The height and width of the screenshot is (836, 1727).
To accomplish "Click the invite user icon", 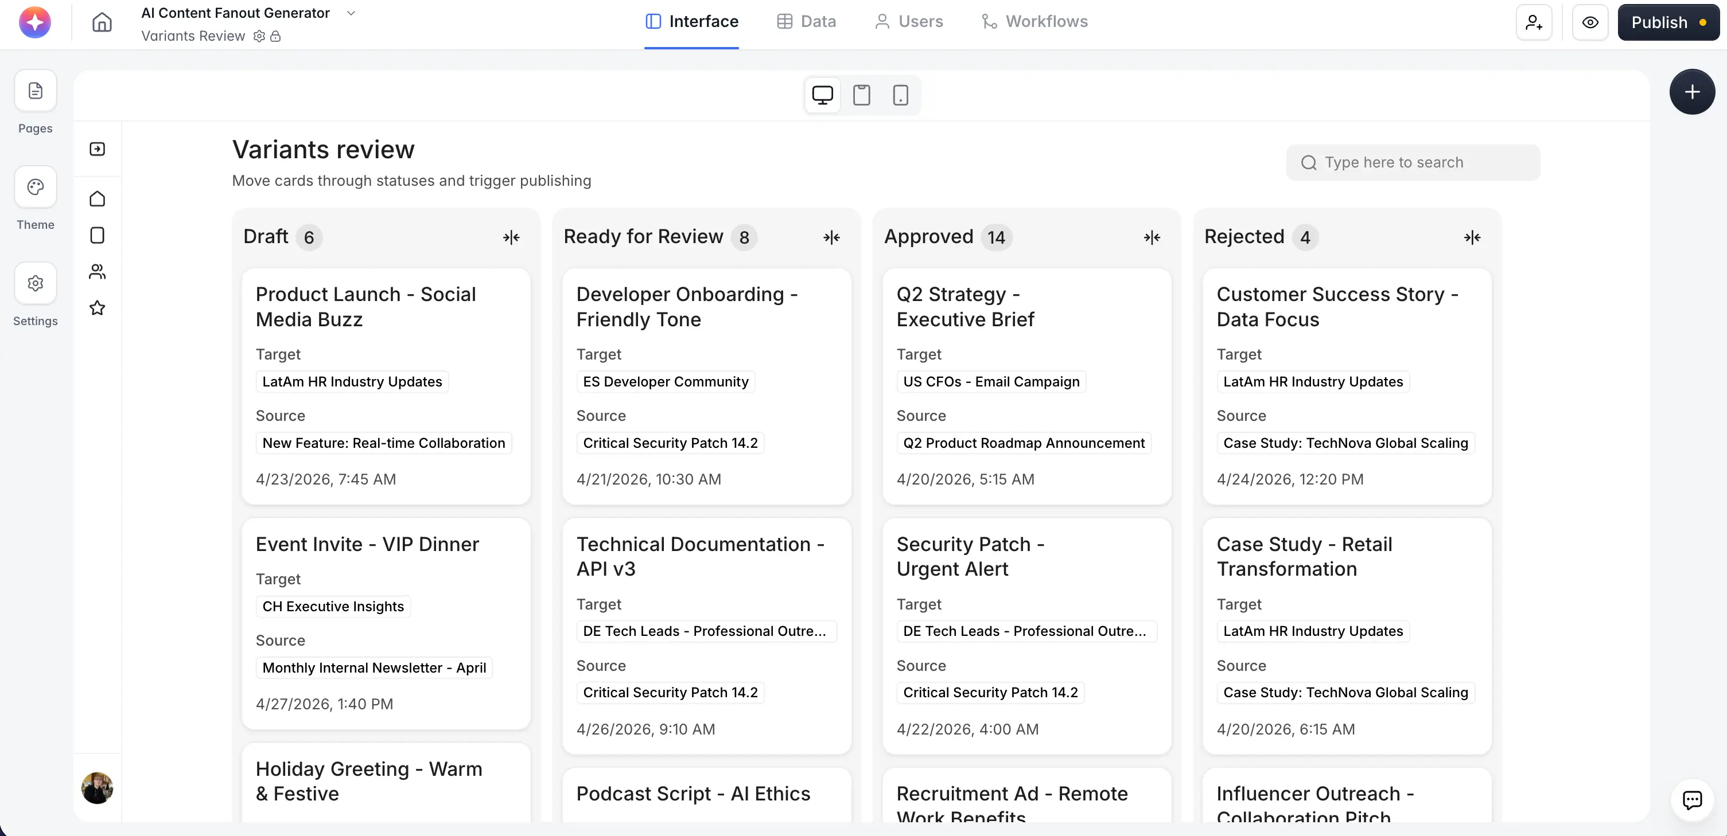I will (1534, 22).
